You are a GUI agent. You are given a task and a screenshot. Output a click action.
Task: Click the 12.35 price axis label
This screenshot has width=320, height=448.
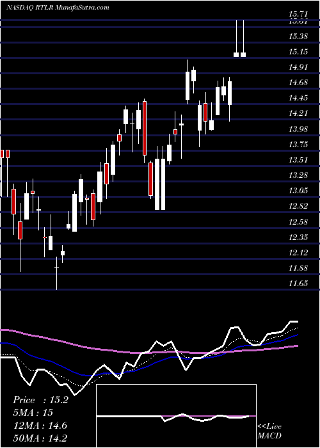(x=298, y=237)
